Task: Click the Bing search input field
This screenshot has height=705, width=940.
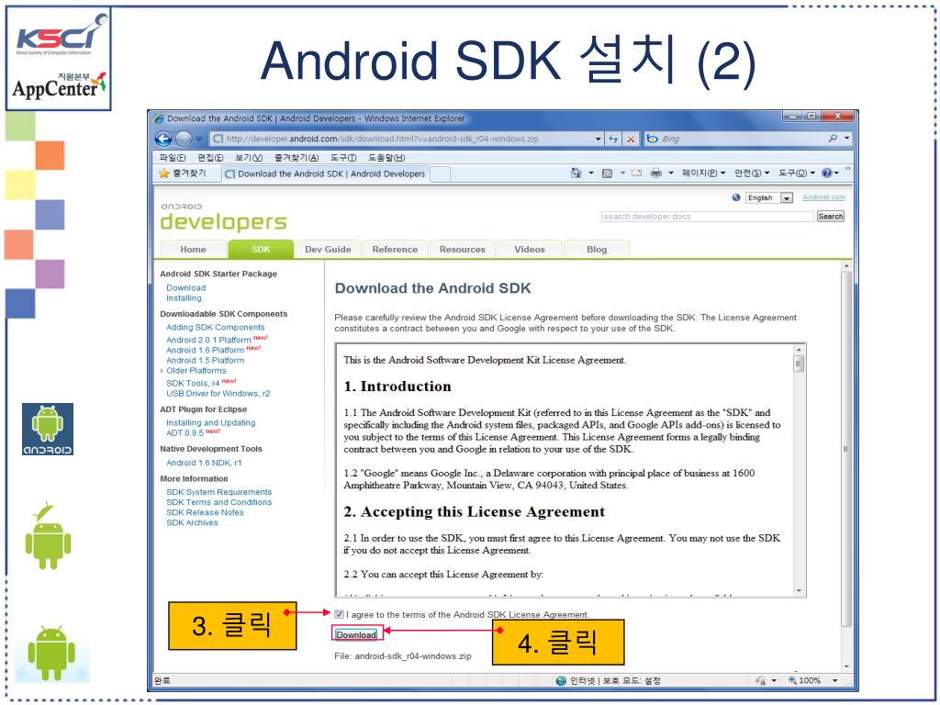Action: click(743, 139)
